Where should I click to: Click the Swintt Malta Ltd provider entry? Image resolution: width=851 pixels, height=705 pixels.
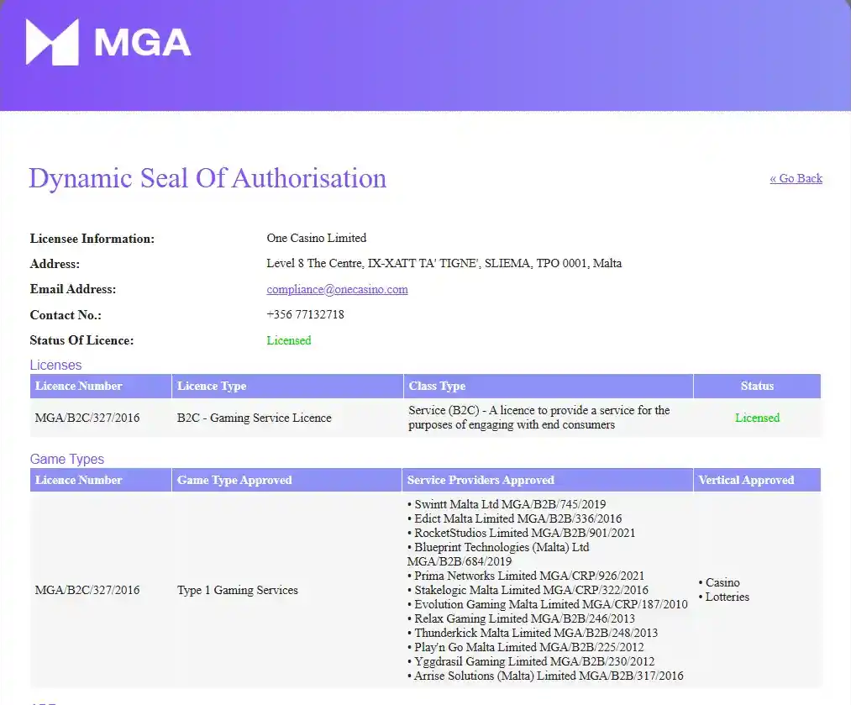[x=507, y=504]
